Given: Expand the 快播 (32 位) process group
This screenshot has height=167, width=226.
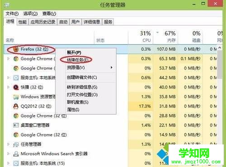Looking at the screenshot, I should (9, 87).
